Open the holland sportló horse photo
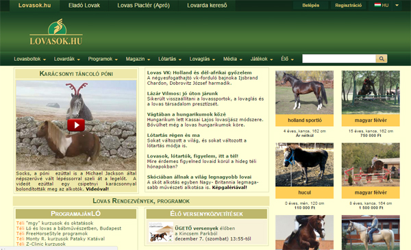Image resolution: width=411 pixels, height=250 pixels. 304,92
